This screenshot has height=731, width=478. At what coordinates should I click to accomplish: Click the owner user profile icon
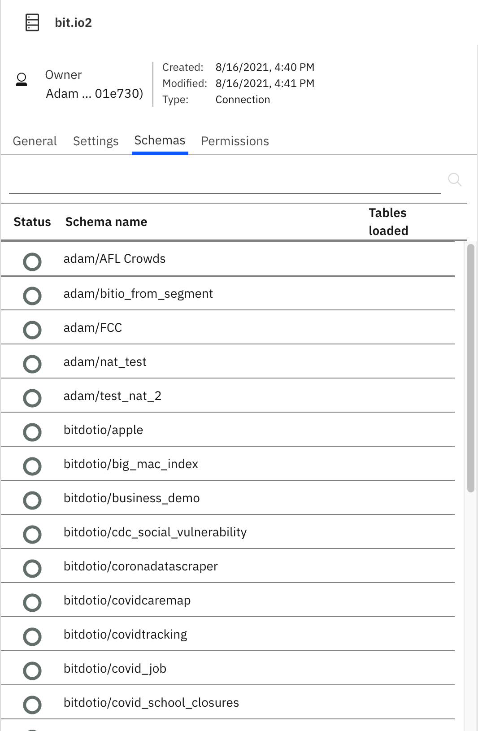pyautogui.click(x=22, y=79)
